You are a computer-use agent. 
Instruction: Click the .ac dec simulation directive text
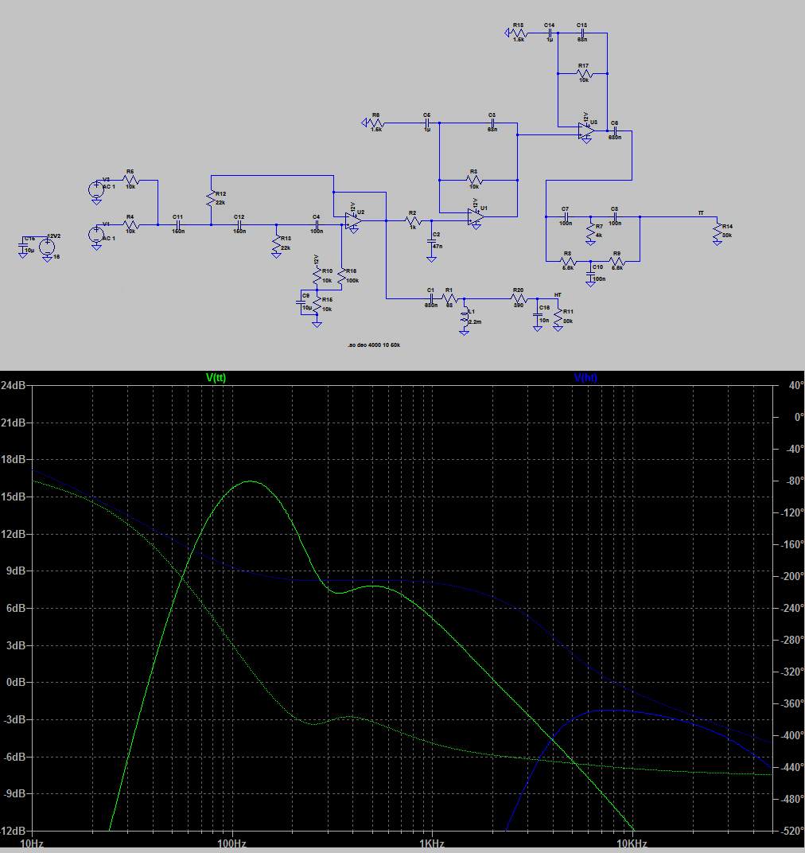[x=373, y=345]
